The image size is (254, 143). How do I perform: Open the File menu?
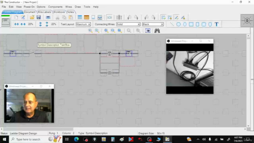[x=4, y=7]
